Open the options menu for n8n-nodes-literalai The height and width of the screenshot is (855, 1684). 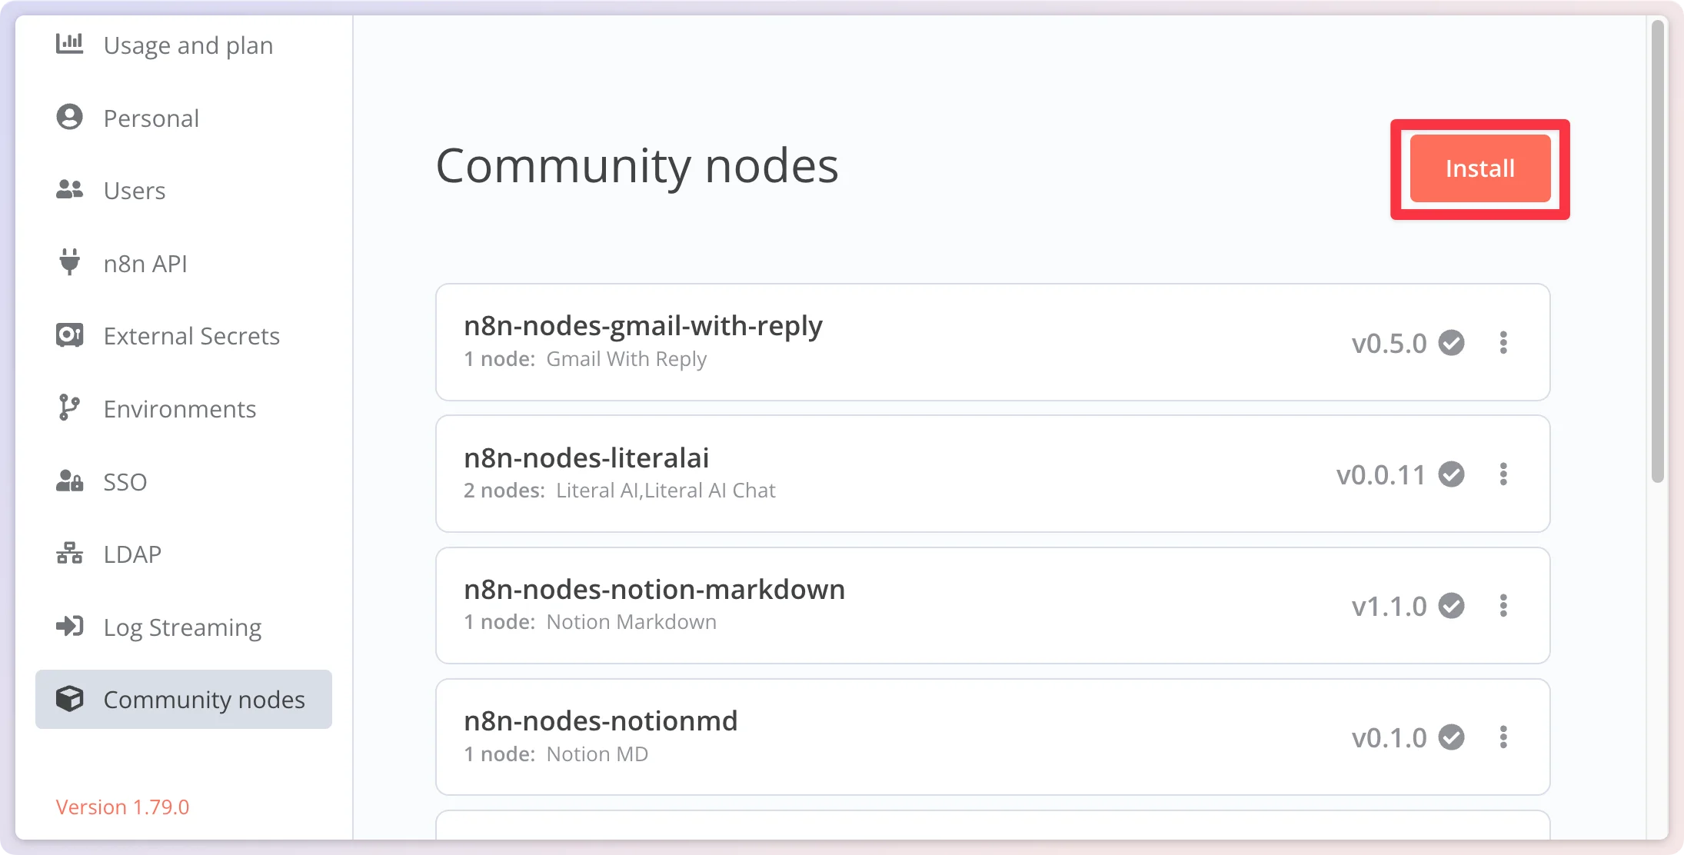pos(1504,474)
